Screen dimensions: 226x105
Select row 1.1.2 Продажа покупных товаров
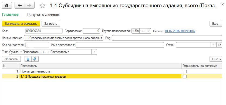112,77
